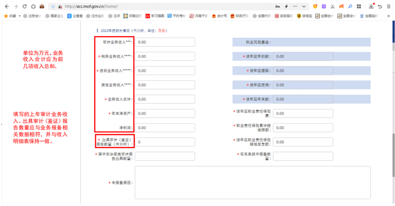Click the key password icon in address bar
The height and width of the screenshot is (206, 395).
click(x=278, y=7)
